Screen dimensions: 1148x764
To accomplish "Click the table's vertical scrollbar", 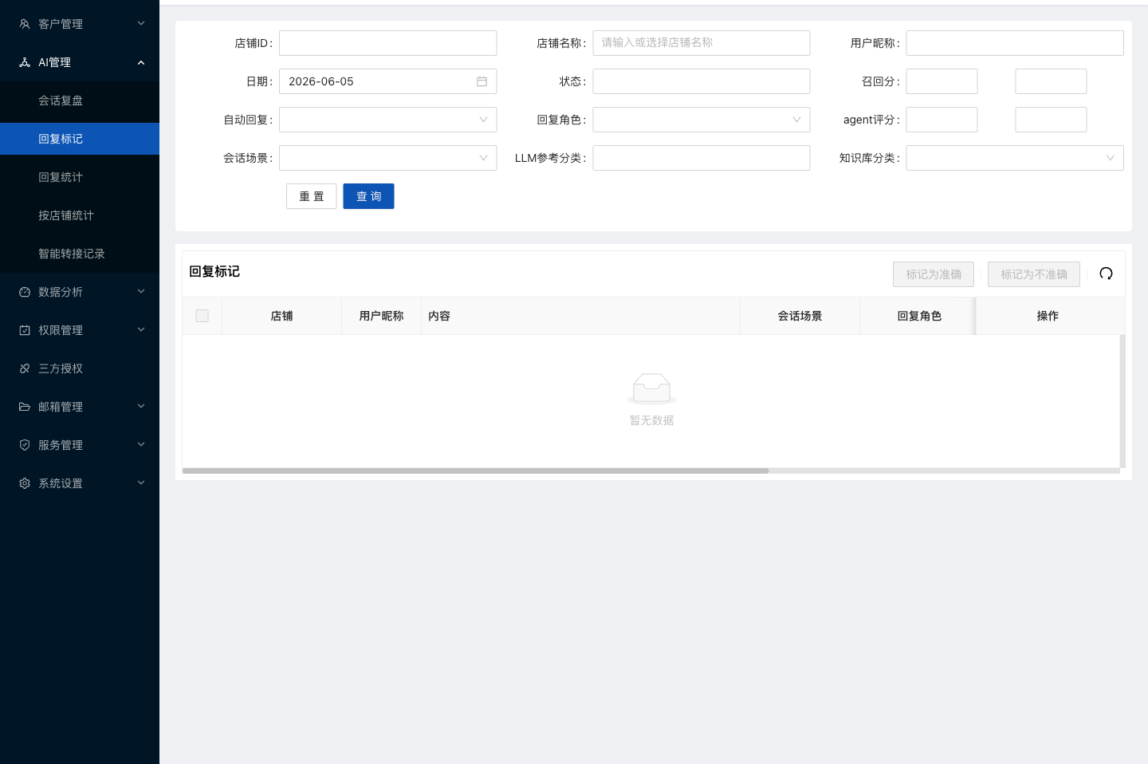I will point(1122,401).
